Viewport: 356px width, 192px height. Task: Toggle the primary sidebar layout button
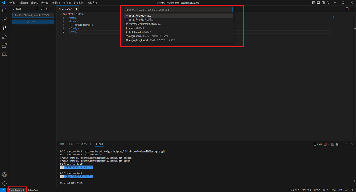tap(313, 2)
